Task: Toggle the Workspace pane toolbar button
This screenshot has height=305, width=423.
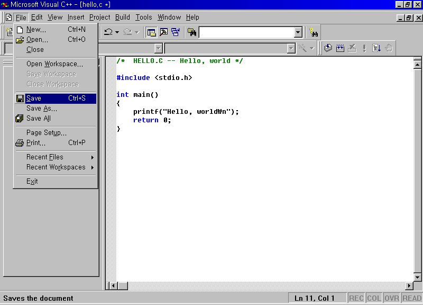Action: coord(151,32)
